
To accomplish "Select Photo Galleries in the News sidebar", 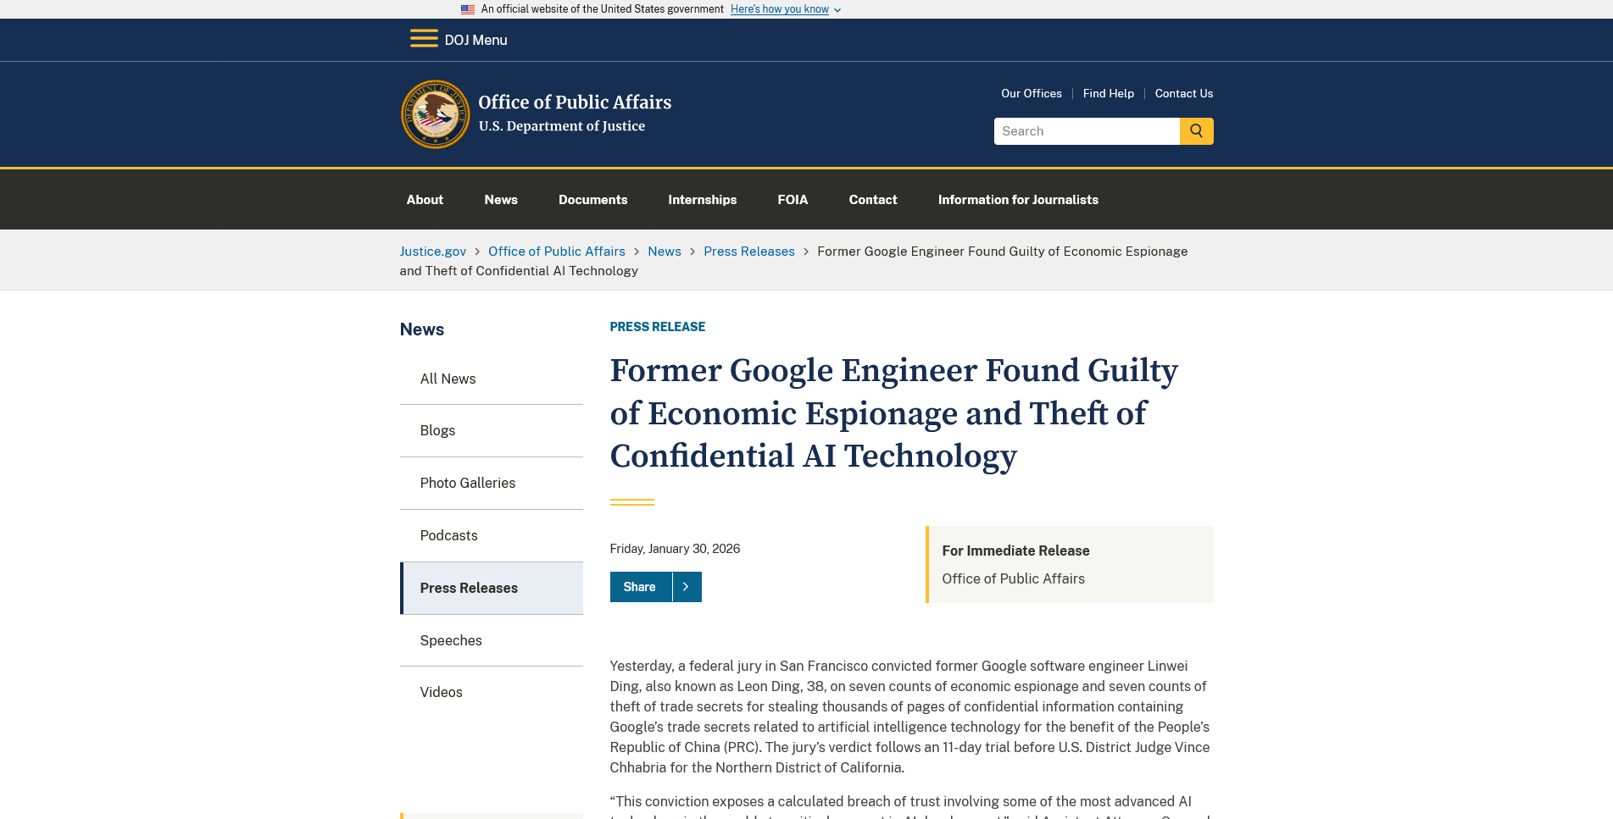I will pyautogui.click(x=468, y=483).
